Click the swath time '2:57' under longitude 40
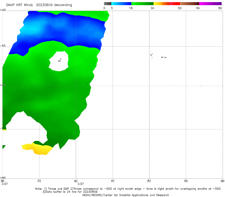This screenshot has width=225, height=197. 81,184
